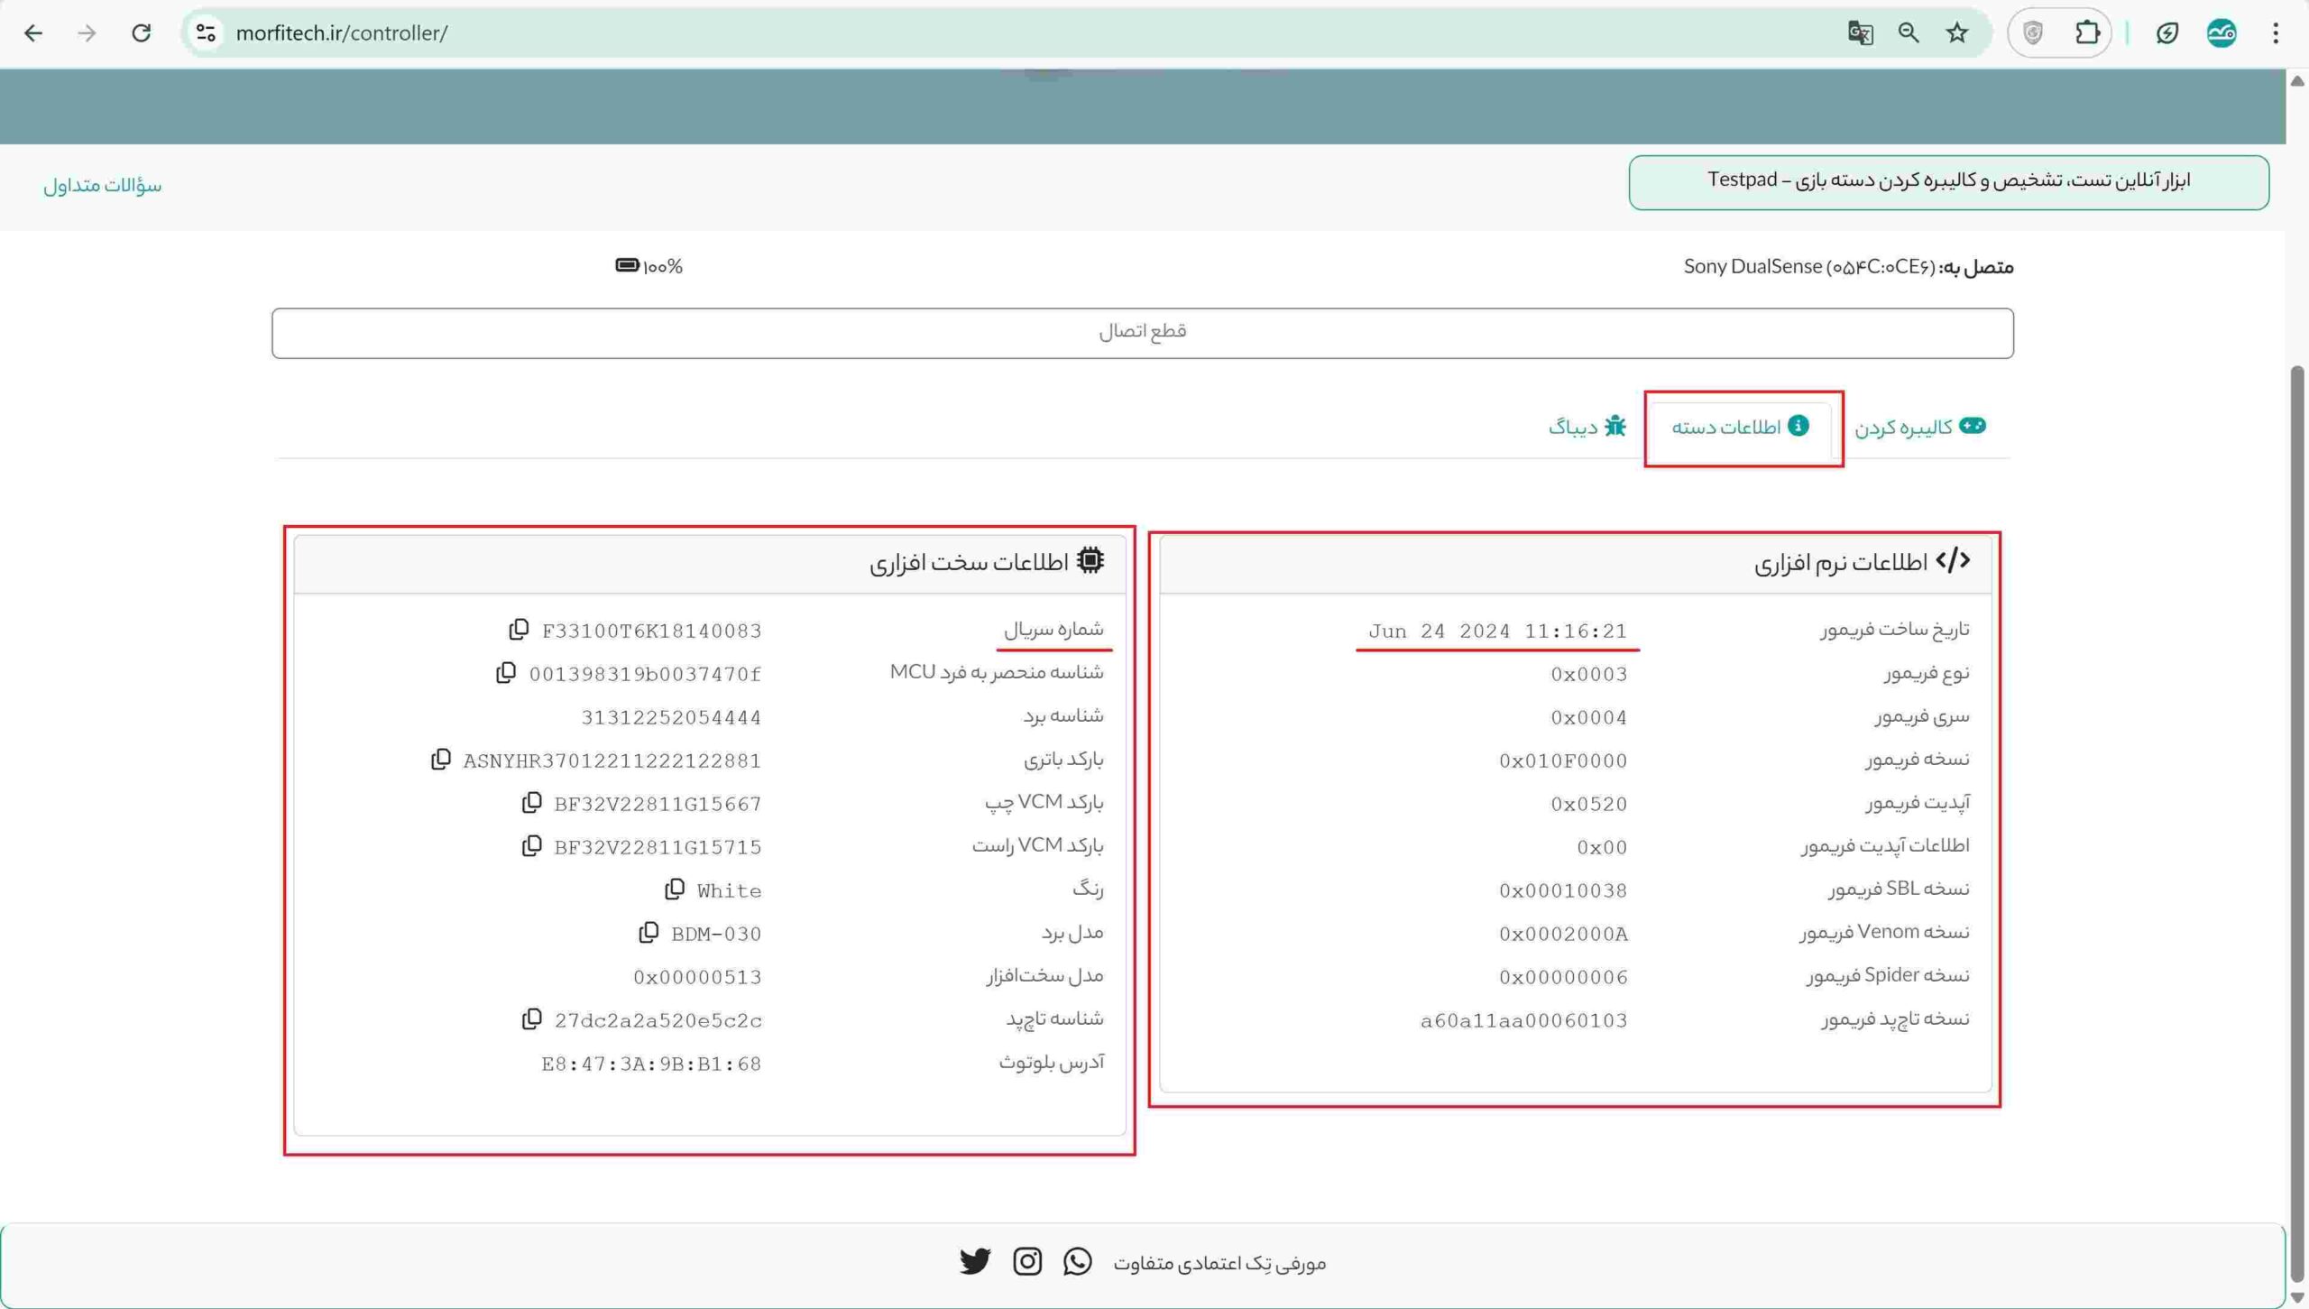Click the قطع اتصال disconnect button
This screenshot has width=2309, height=1309.
pyautogui.click(x=1142, y=332)
